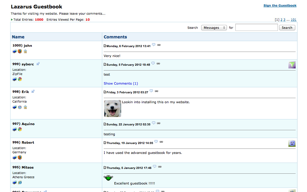The width and height of the screenshot is (307, 192).
Task: Click the Chrome browser icon under syberc
Action: click(x=20, y=79)
